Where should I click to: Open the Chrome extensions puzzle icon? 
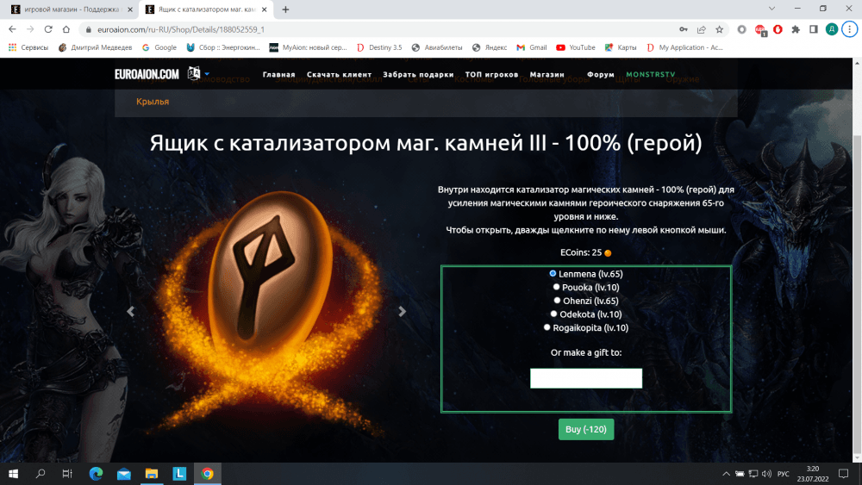[796, 29]
